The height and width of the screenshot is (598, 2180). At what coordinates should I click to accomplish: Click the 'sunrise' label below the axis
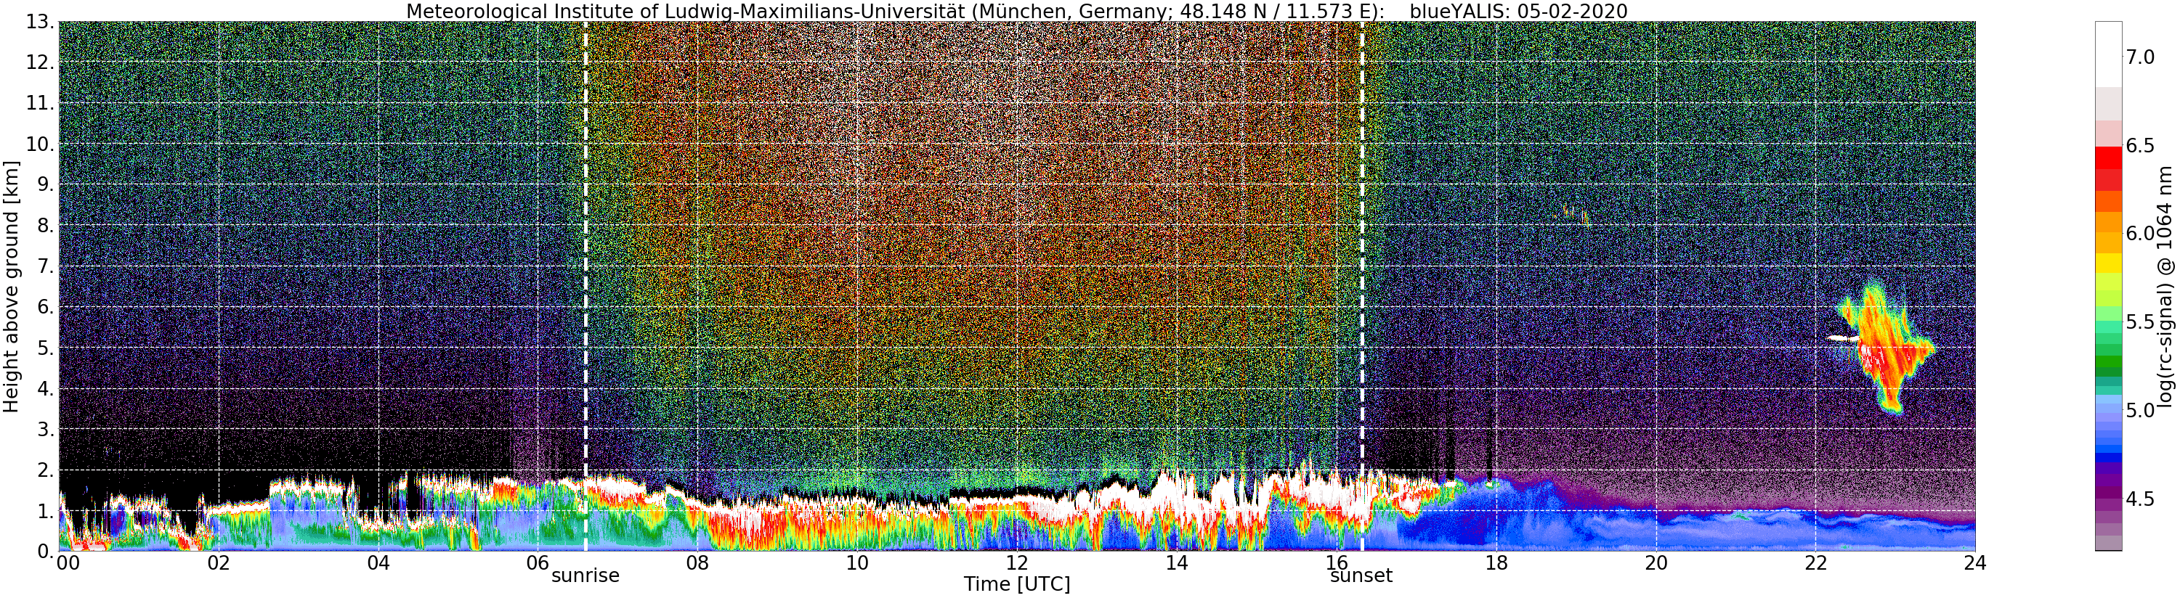pyautogui.click(x=585, y=576)
